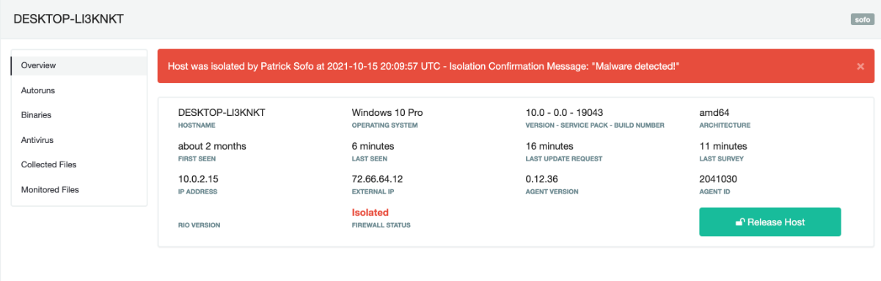881x281 pixels.
Task: Click the first seen 'about 2 months'
Action: point(212,146)
